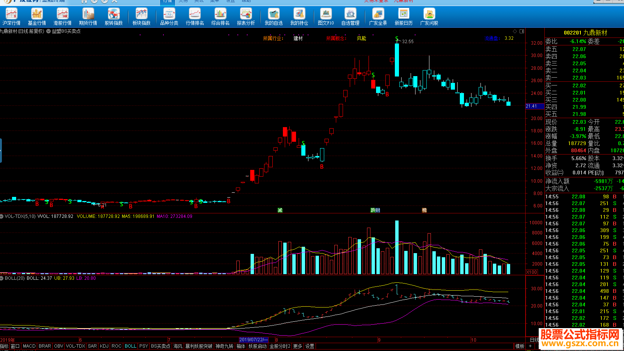Click 窗口 button at bottom bar
624x351 pixels.
[15, 346]
